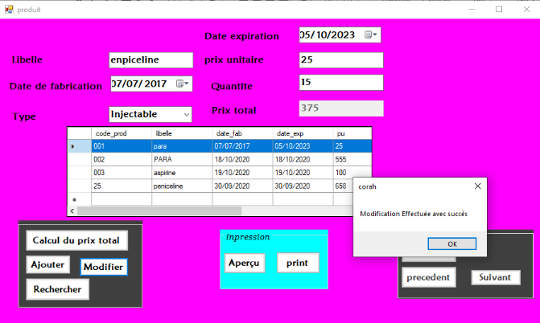Select the 07/07/2017 date_fab cell
Screen dimensions: 540x323
(242, 146)
